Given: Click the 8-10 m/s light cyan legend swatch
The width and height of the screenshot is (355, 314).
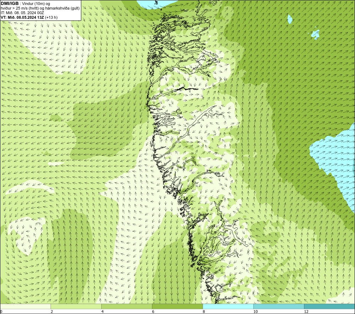Looking at the screenshot, I should tap(228, 306).
